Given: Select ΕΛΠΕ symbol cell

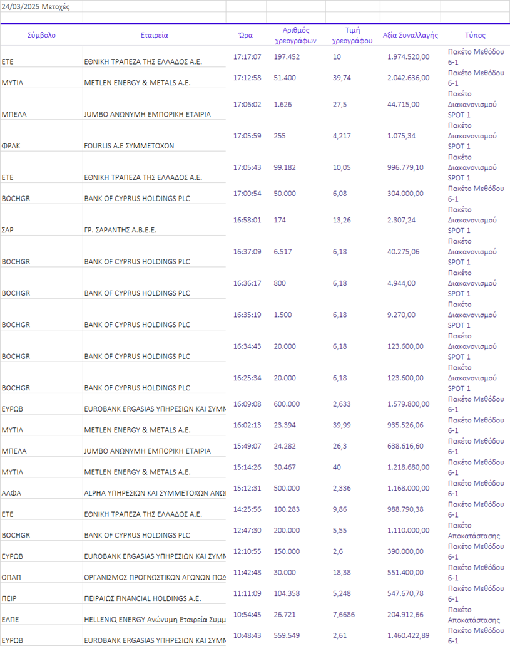Looking at the screenshot, I should click(10, 620).
